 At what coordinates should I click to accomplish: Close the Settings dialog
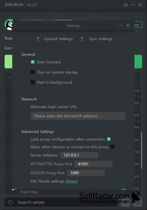coord(128,25)
